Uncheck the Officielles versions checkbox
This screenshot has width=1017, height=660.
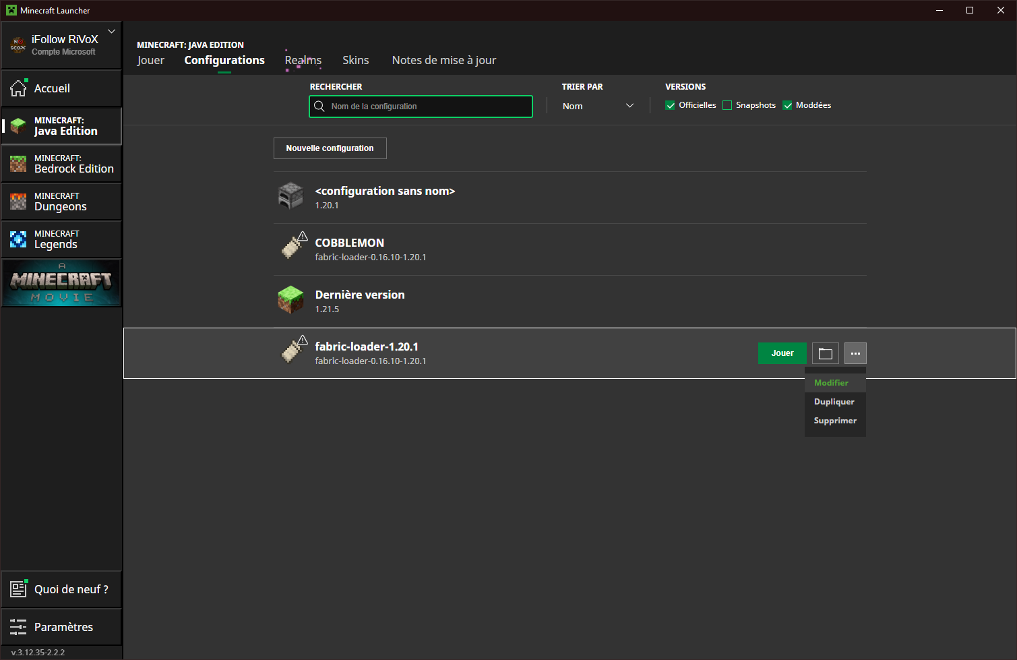click(670, 105)
